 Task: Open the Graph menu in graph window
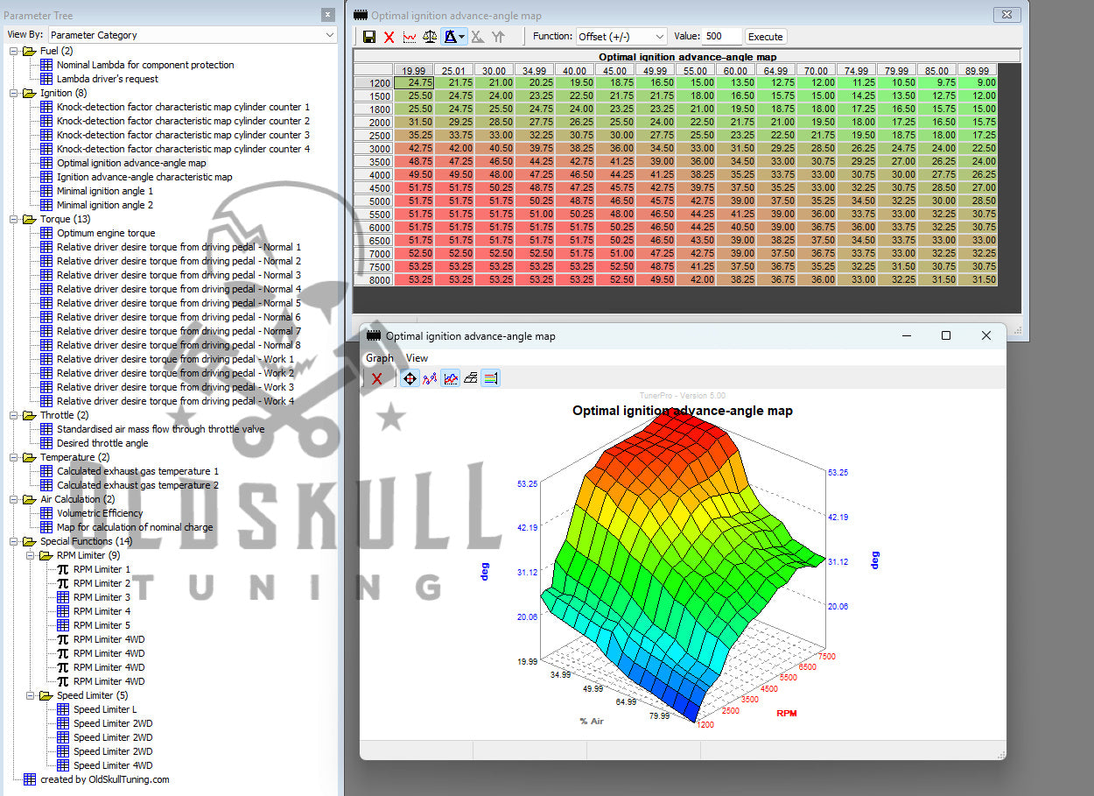coord(380,358)
